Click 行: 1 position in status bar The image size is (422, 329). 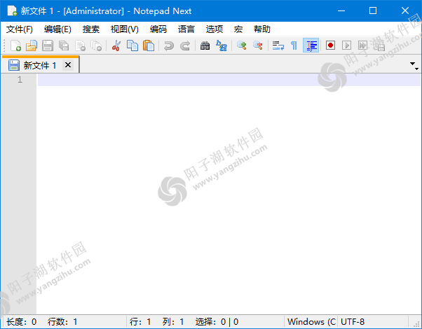point(140,322)
